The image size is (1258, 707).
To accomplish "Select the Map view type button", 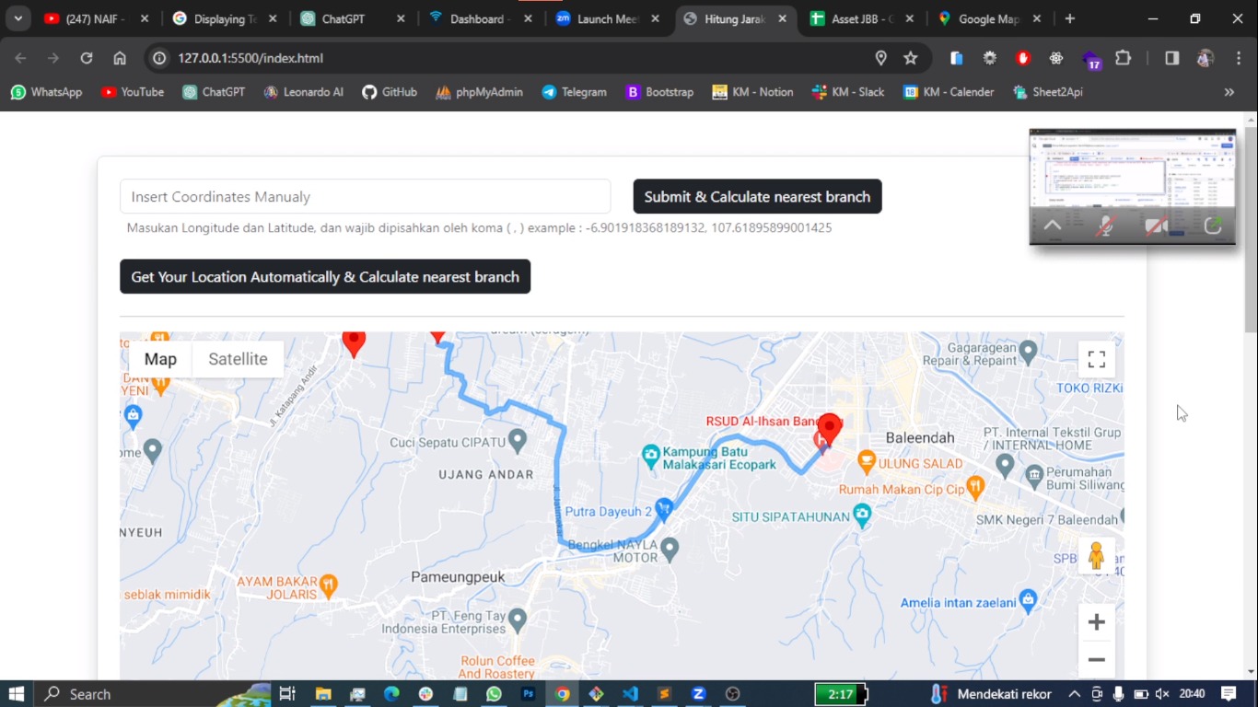I will pyautogui.click(x=160, y=359).
